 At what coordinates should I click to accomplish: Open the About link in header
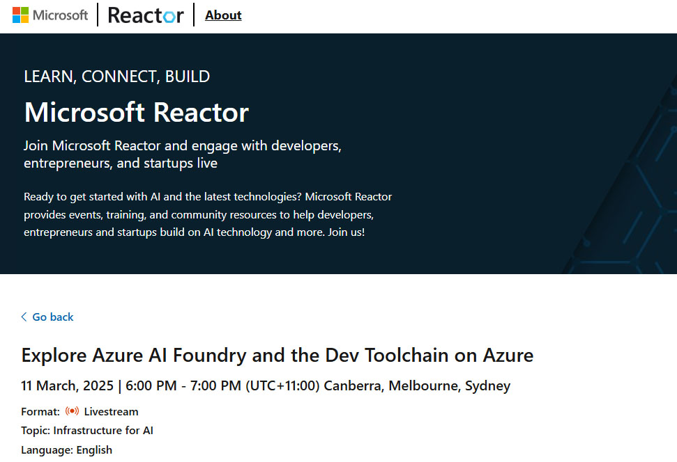coord(223,15)
